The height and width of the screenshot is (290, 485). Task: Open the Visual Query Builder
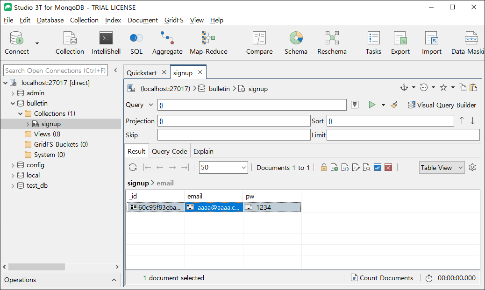[x=442, y=105]
